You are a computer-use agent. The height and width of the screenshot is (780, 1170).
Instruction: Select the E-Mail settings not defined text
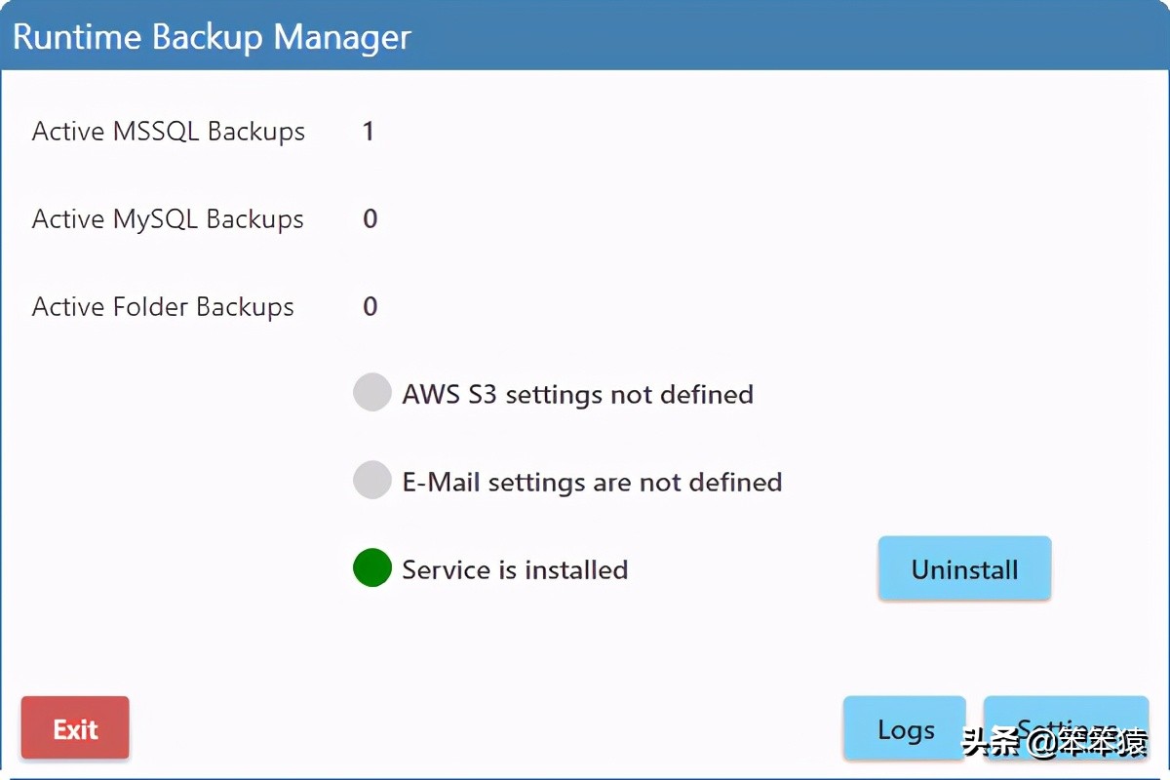tap(592, 481)
